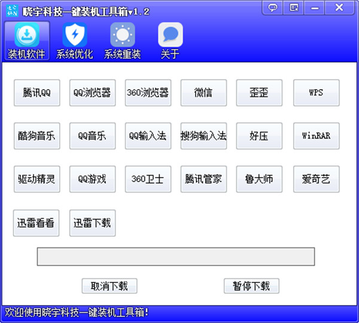Download 迅雷看看 player
The width and height of the screenshot is (359, 323).
[36, 223]
